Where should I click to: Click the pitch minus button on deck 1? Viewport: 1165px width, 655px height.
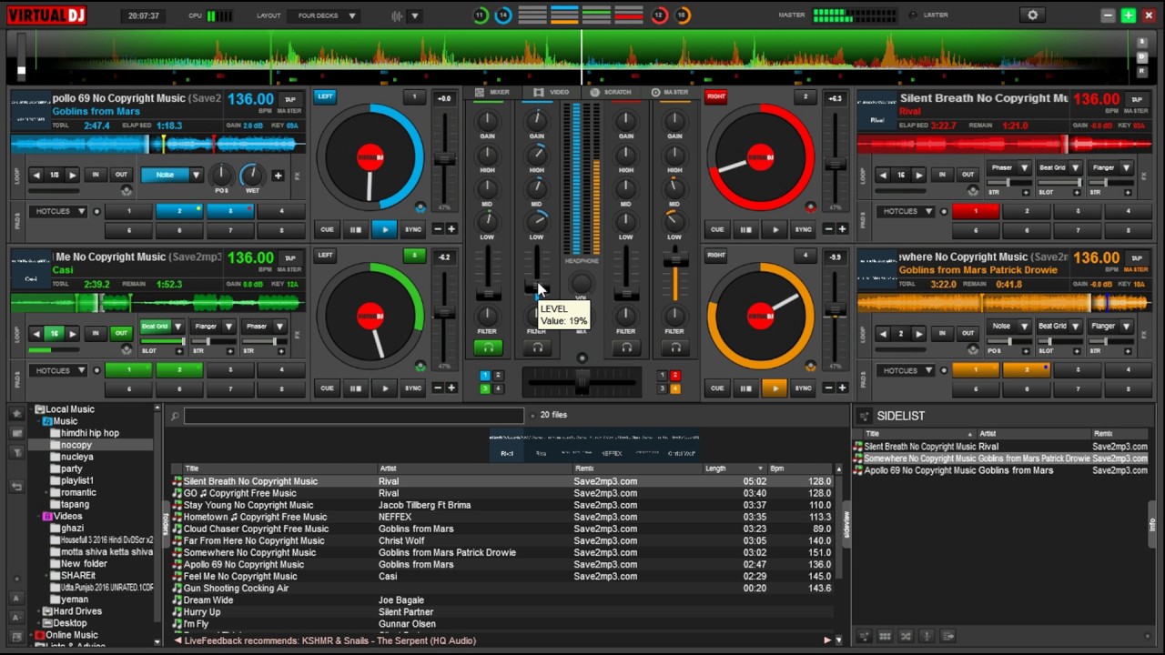pyautogui.click(x=438, y=229)
